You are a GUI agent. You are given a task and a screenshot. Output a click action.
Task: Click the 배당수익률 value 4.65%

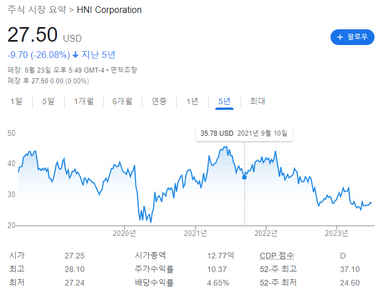tap(218, 283)
